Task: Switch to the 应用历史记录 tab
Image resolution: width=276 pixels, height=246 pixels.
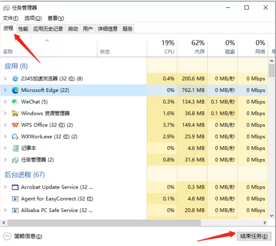Action: coord(48,29)
